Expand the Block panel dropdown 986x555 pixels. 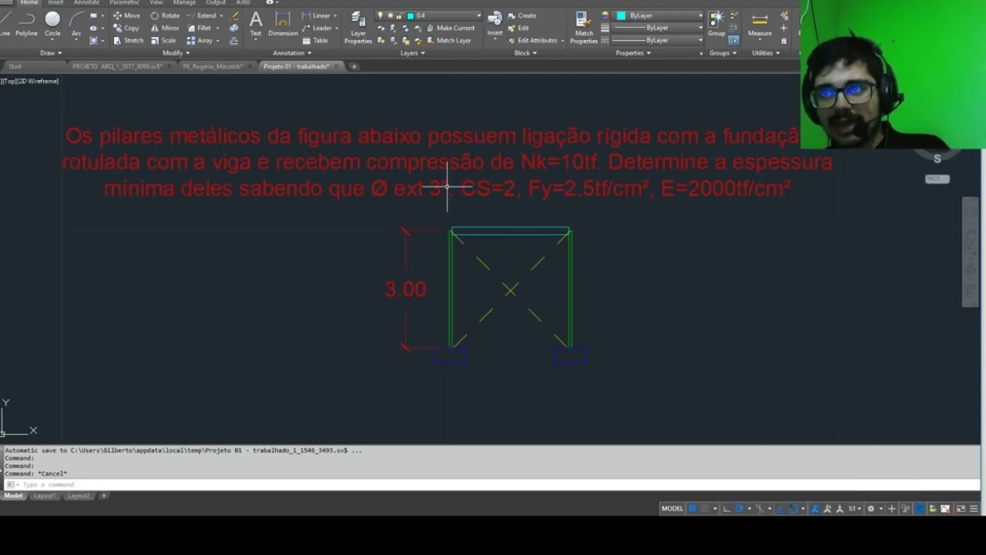coord(525,53)
